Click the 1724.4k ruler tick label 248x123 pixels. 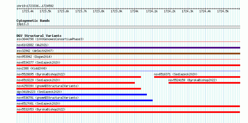point(205,11)
